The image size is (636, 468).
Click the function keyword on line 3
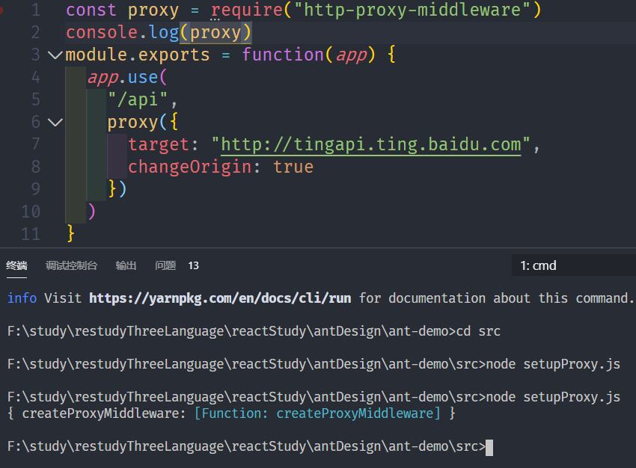[x=283, y=55]
